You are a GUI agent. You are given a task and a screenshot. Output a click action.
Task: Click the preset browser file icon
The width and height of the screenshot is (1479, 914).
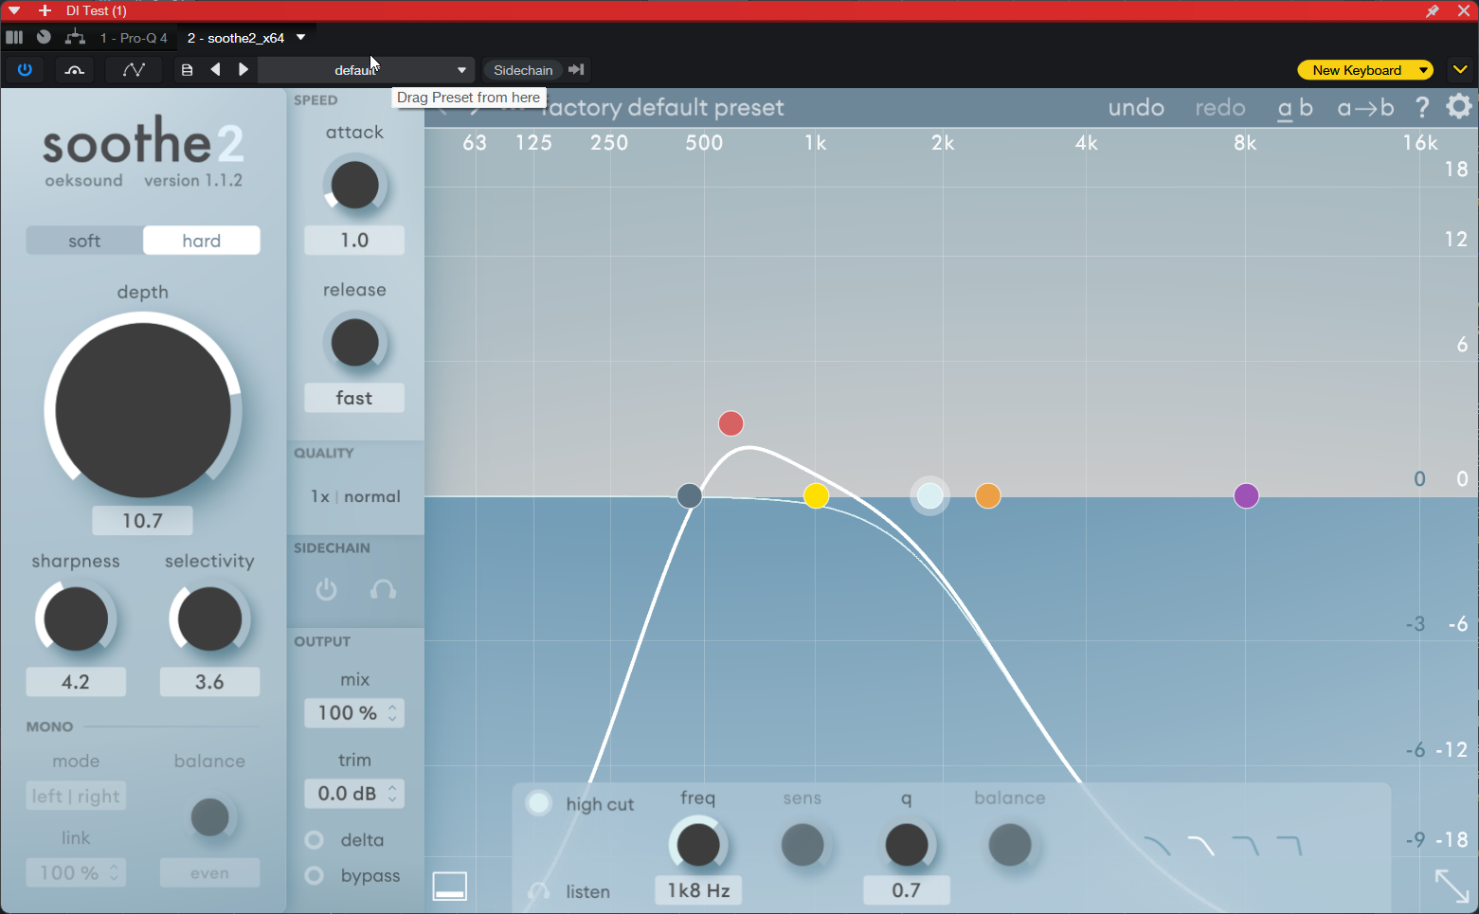[187, 69]
